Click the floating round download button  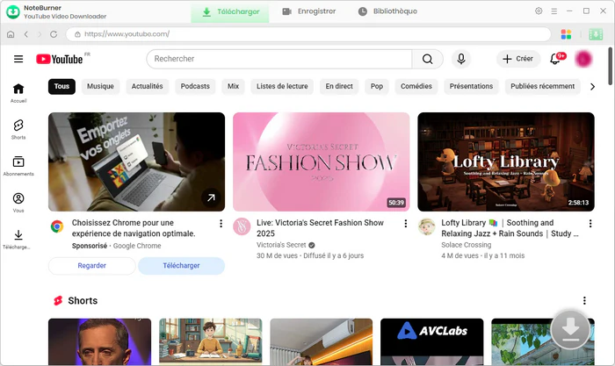tap(570, 330)
